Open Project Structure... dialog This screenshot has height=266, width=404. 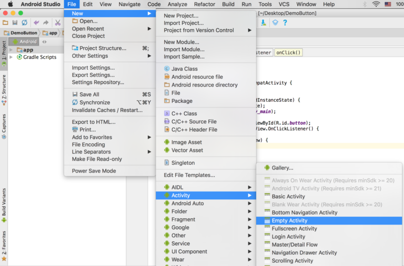pyautogui.click(x=110, y=48)
